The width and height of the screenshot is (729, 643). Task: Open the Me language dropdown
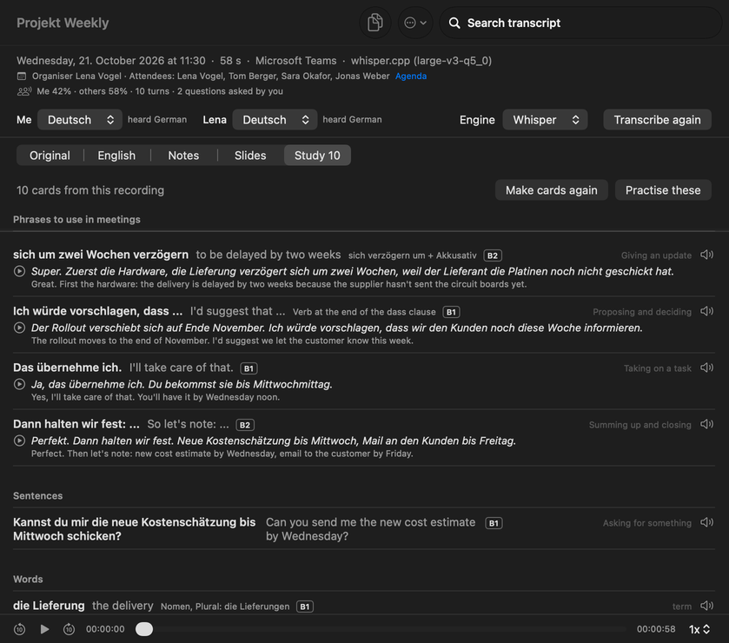click(79, 120)
